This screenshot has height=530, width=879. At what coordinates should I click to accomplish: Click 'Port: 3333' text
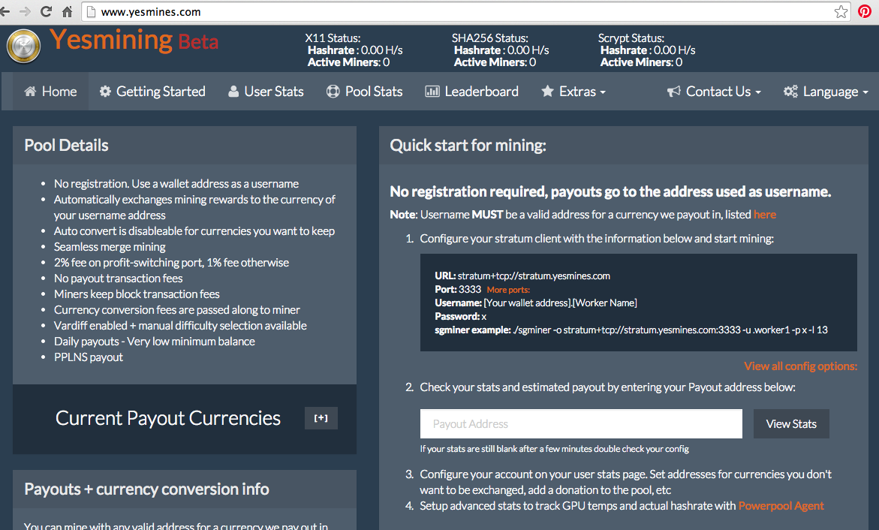(x=458, y=289)
